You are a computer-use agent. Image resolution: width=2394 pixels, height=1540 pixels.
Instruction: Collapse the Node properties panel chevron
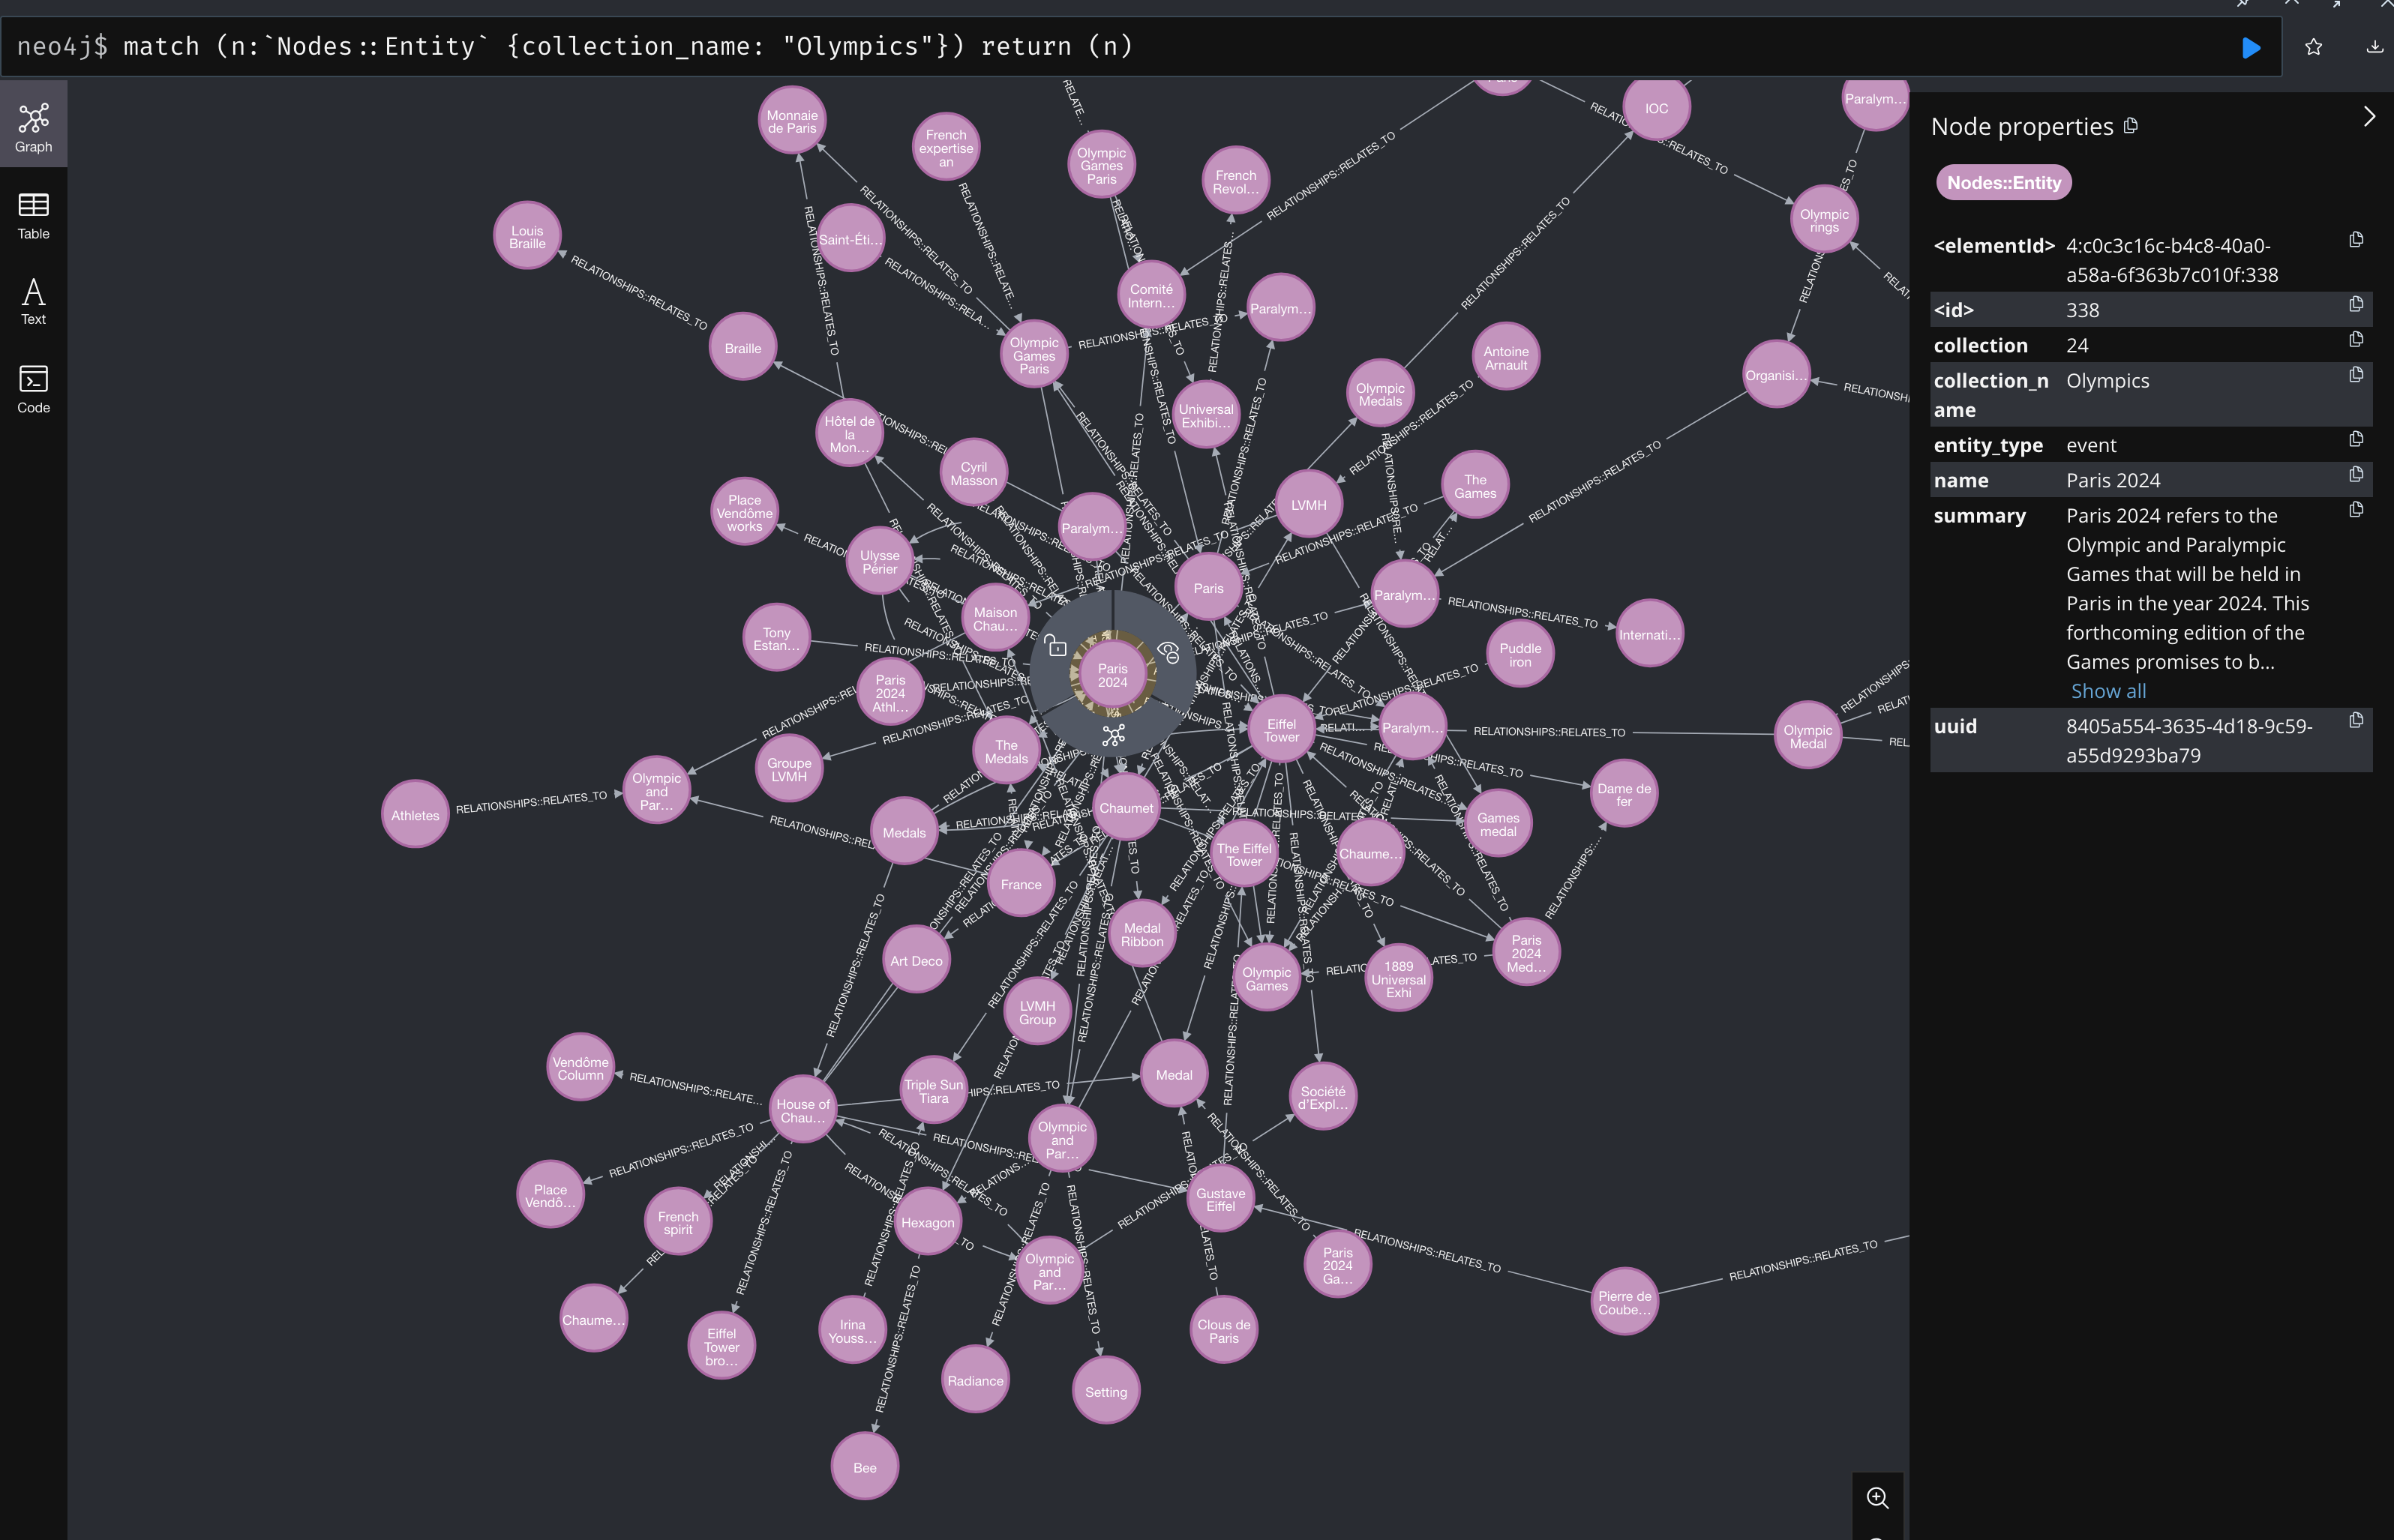(x=2368, y=117)
